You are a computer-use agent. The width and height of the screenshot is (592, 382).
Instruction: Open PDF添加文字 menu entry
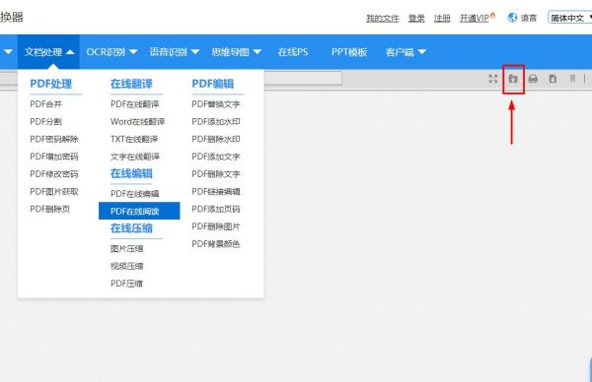pos(216,157)
